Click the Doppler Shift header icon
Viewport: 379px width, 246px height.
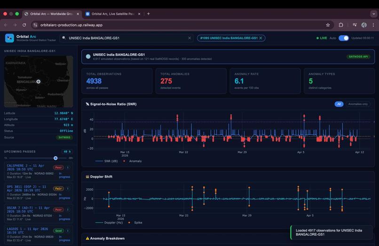(87, 177)
